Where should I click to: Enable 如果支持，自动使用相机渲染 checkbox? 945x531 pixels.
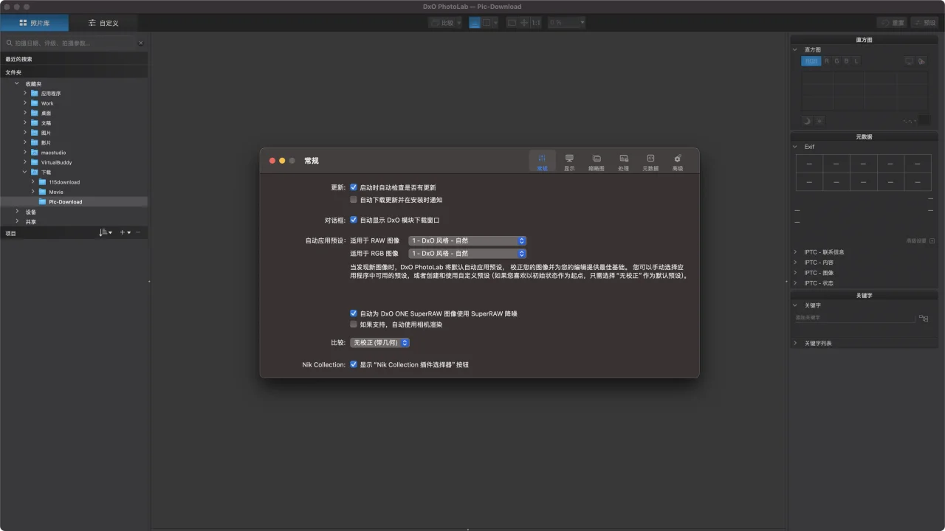[354, 324]
